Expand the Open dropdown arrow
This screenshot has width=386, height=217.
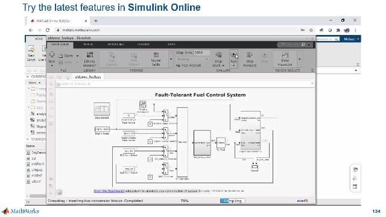[77, 56]
